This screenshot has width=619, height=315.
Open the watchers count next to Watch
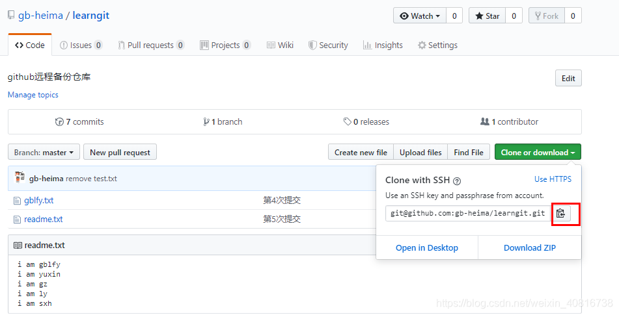pyautogui.click(x=454, y=16)
